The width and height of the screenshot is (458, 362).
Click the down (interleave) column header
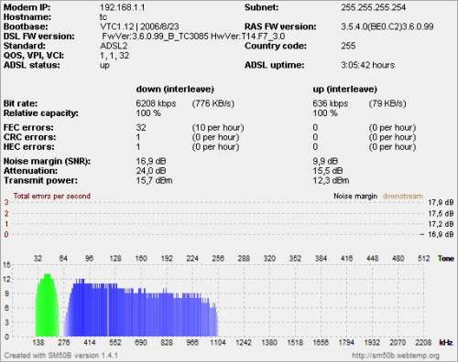coord(175,90)
